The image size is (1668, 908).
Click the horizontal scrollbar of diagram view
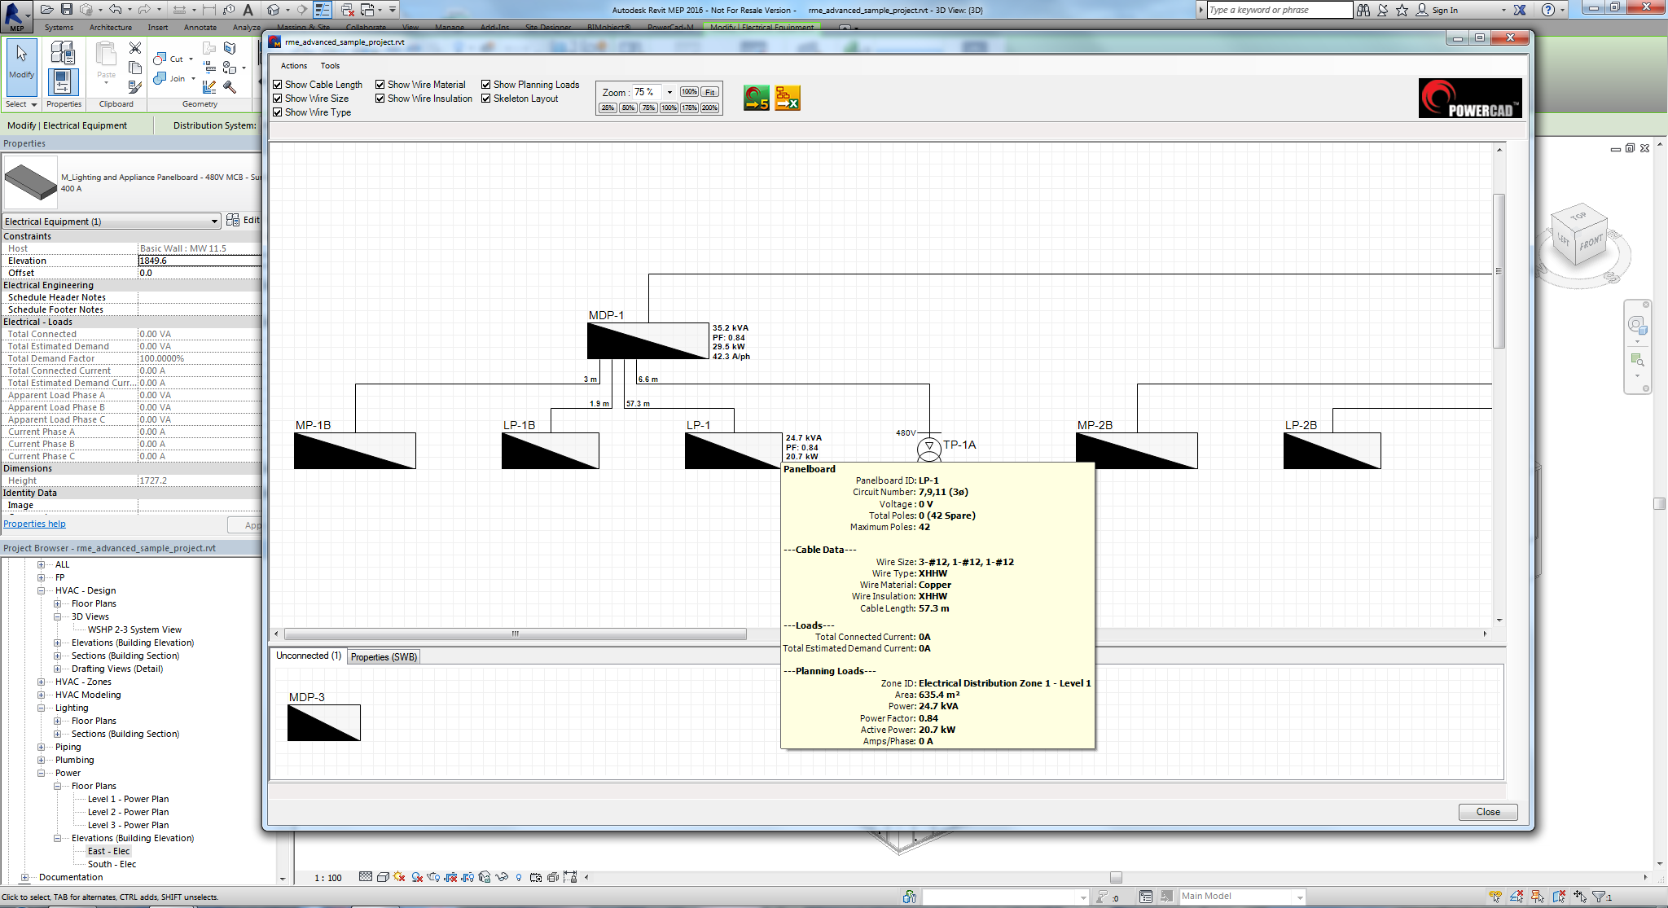[515, 634]
